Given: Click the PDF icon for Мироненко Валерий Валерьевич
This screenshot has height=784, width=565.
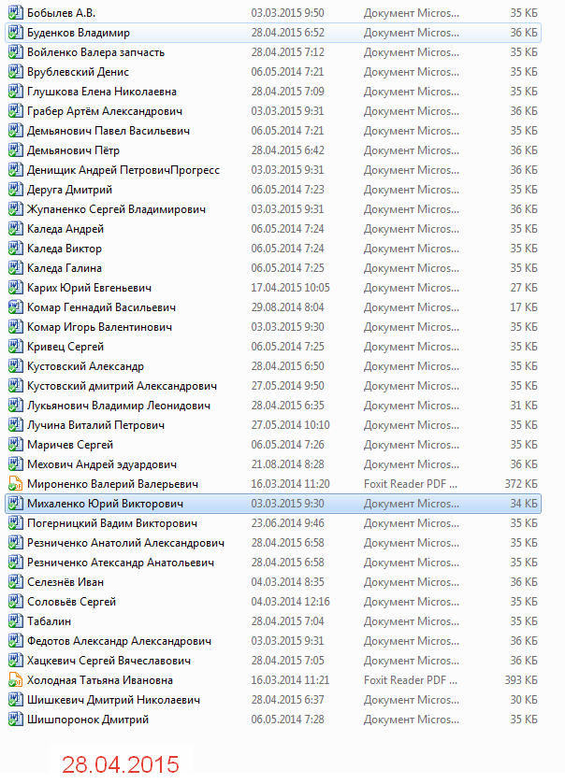Looking at the screenshot, I should [14, 484].
